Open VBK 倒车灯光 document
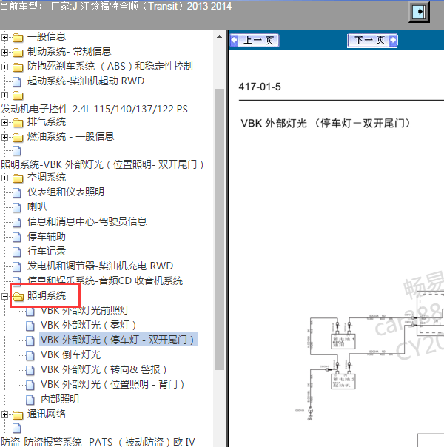 tap(71, 355)
